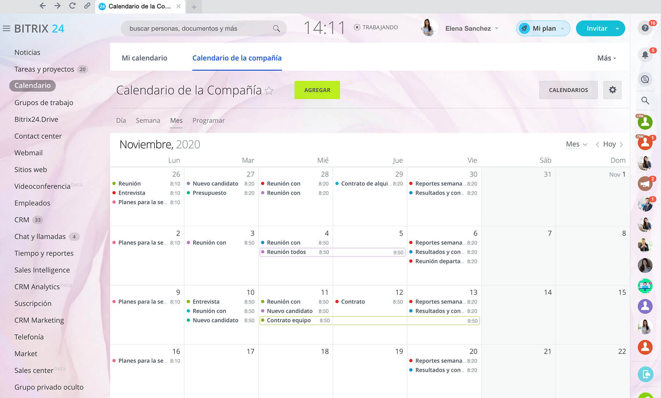Favorite the calendar with the star icon
661x398 pixels.
269,90
